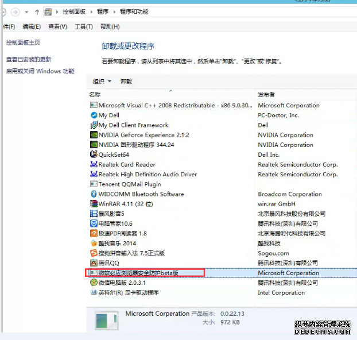Open the 查看(V) menu

point(57,26)
